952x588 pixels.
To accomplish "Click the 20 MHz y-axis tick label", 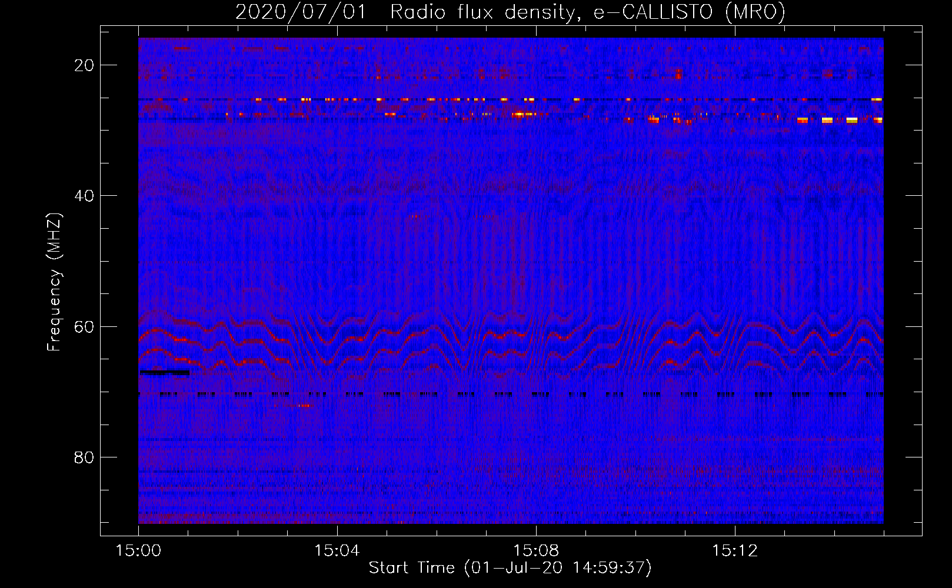I will (84, 65).
